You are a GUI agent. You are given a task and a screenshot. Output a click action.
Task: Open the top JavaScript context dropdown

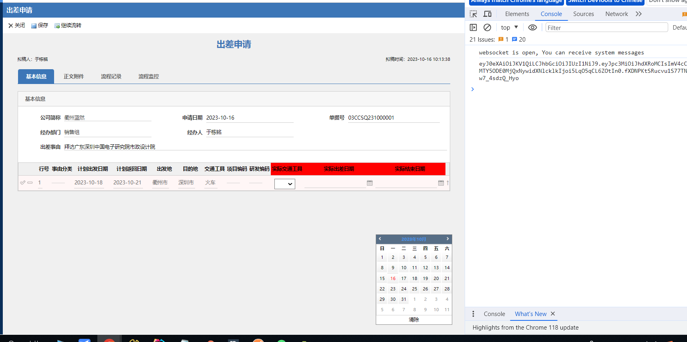click(x=510, y=28)
